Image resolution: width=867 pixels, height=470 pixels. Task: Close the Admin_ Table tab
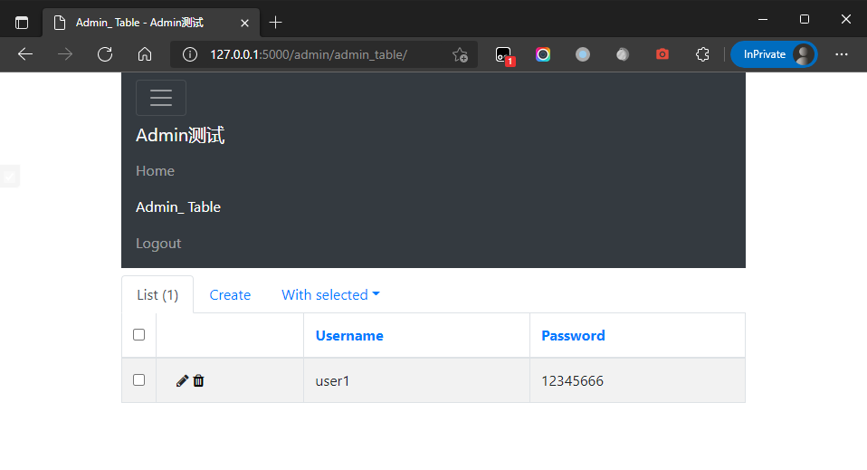pyautogui.click(x=245, y=23)
